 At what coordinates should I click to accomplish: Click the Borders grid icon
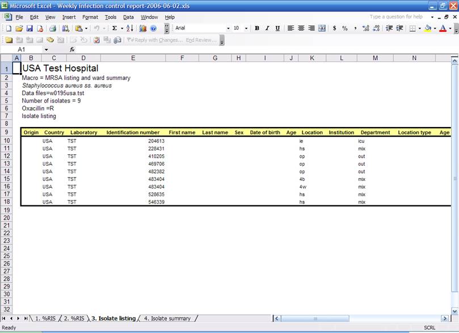click(412, 28)
